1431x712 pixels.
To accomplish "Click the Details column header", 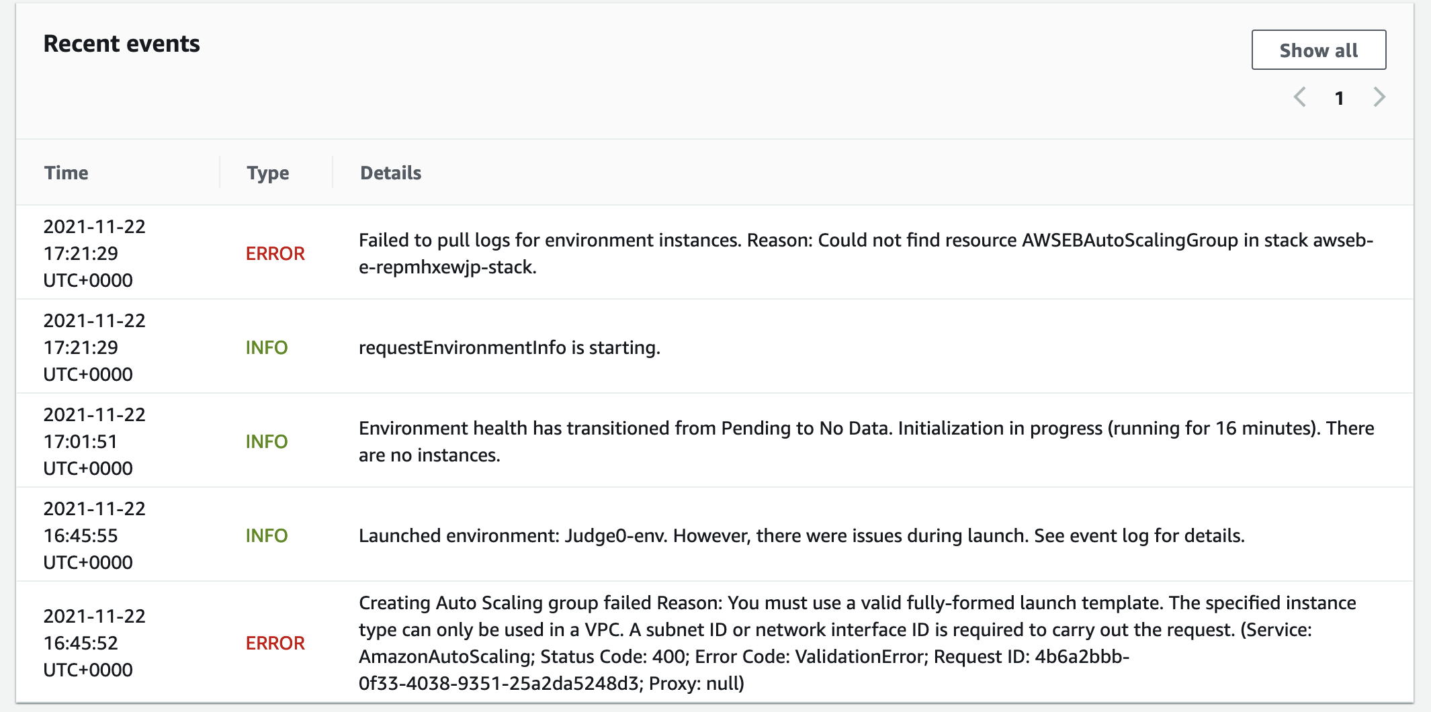I will coord(390,173).
